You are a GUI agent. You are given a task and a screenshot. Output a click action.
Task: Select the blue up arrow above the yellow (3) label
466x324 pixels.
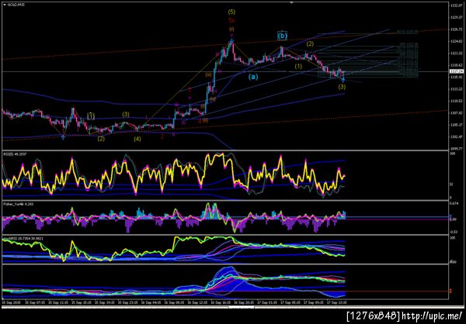click(x=343, y=80)
